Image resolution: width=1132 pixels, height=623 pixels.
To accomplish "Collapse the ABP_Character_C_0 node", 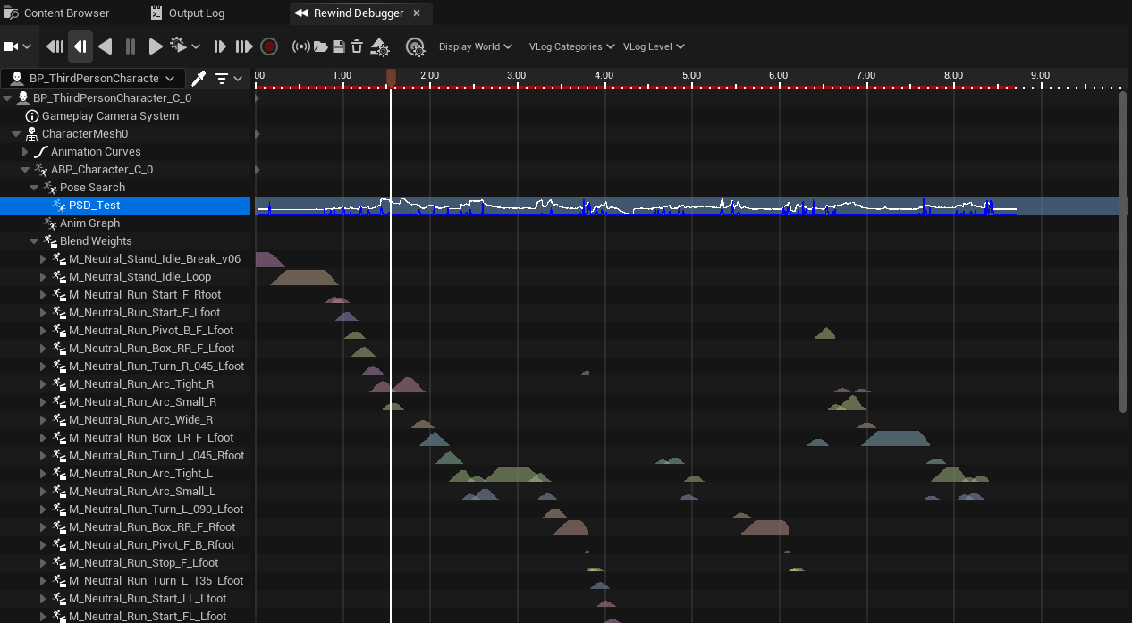I will (26, 170).
